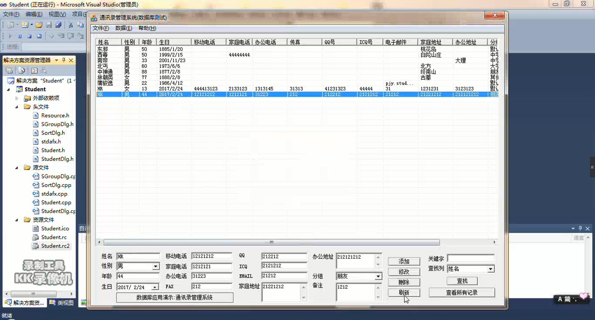595x320 pixels.
Task: Click Show Next Statement arrow icon
Action: point(51,36)
